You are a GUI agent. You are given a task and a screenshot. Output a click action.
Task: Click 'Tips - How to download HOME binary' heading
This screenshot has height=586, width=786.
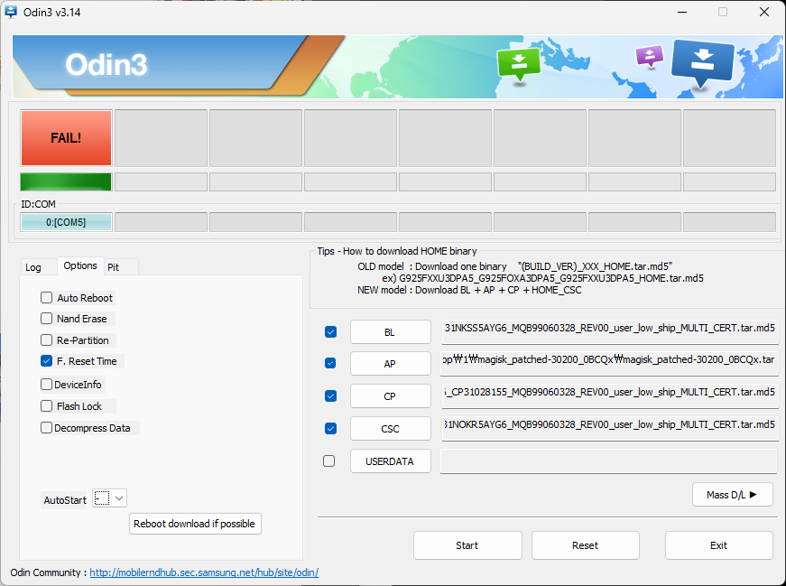click(x=397, y=251)
